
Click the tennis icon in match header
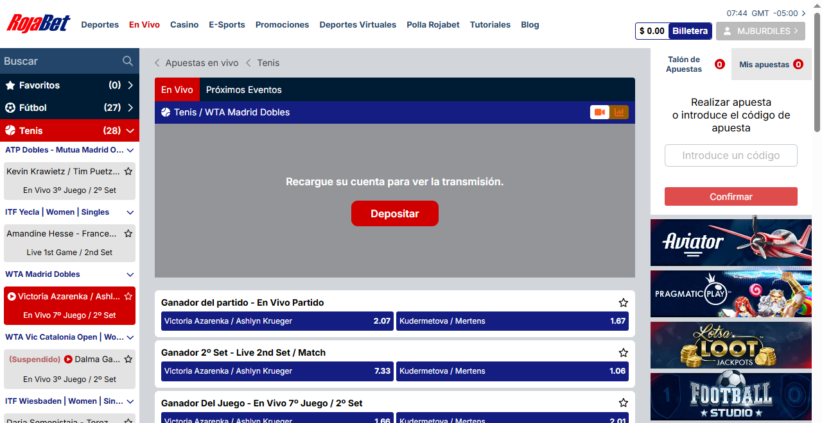coord(166,112)
